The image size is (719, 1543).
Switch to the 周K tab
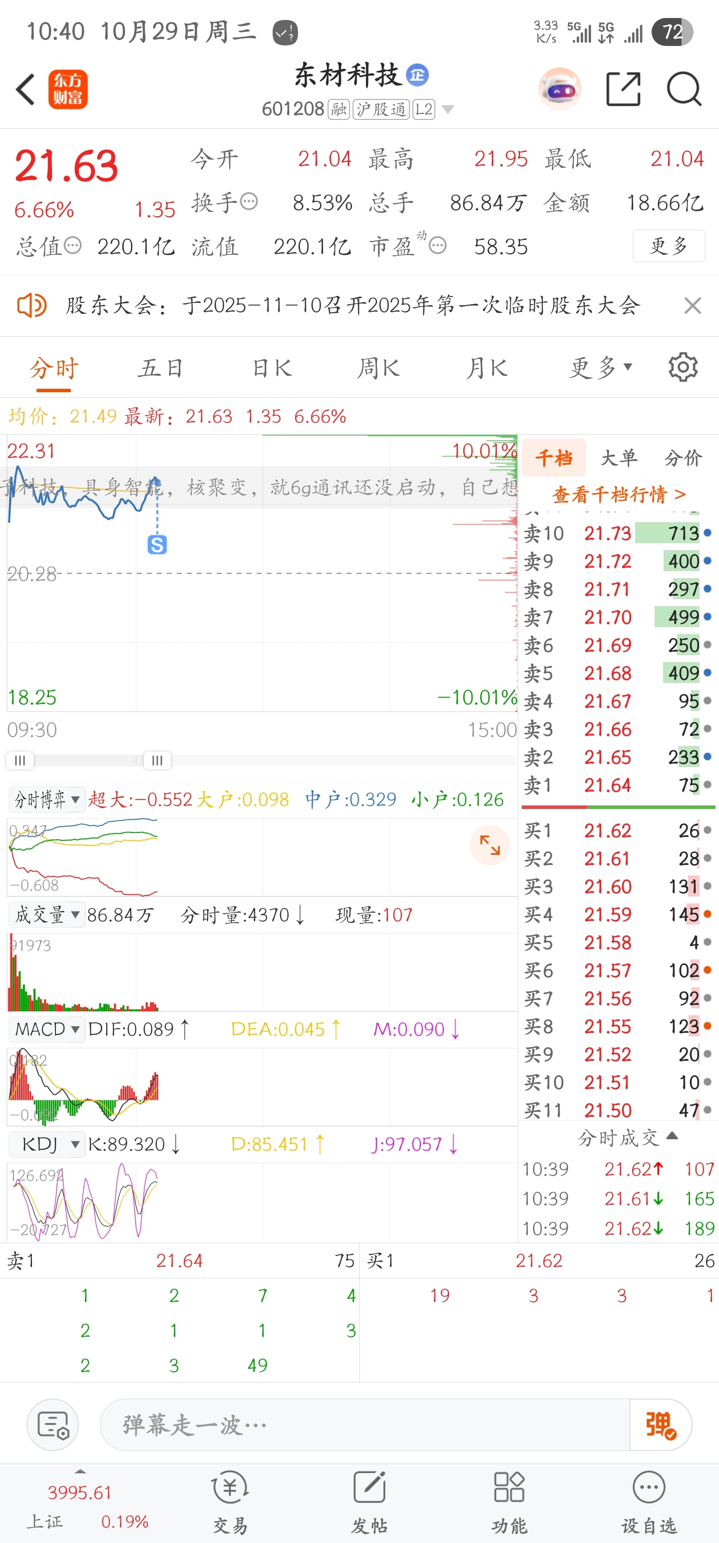378,368
